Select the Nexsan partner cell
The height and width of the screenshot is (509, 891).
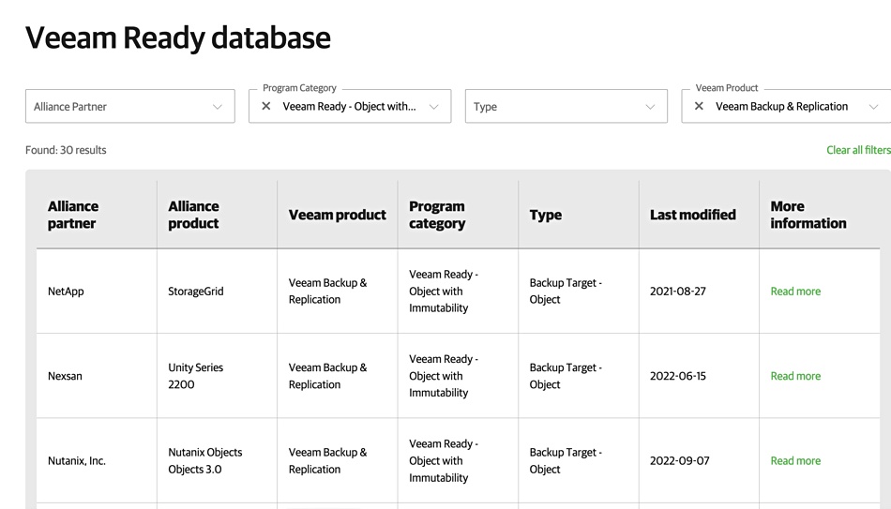tap(97, 376)
